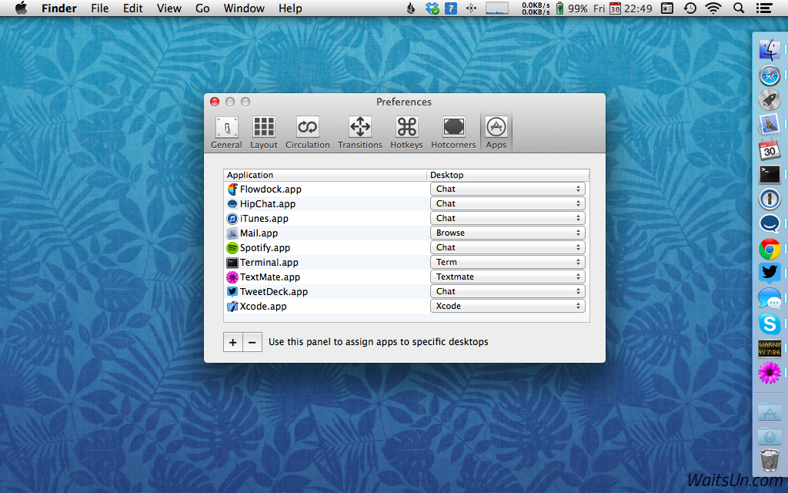Expand the Terminal.app desktop selector
Viewport: 788px width, 493px height.
507,262
